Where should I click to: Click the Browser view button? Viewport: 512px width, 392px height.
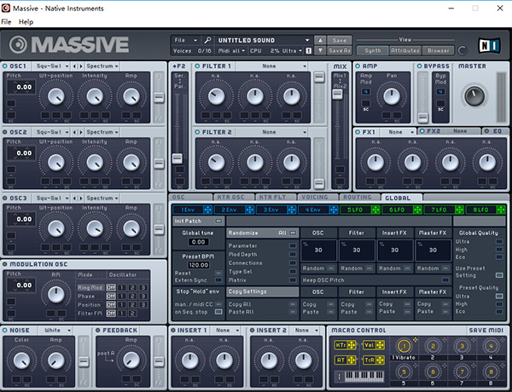(439, 50)
